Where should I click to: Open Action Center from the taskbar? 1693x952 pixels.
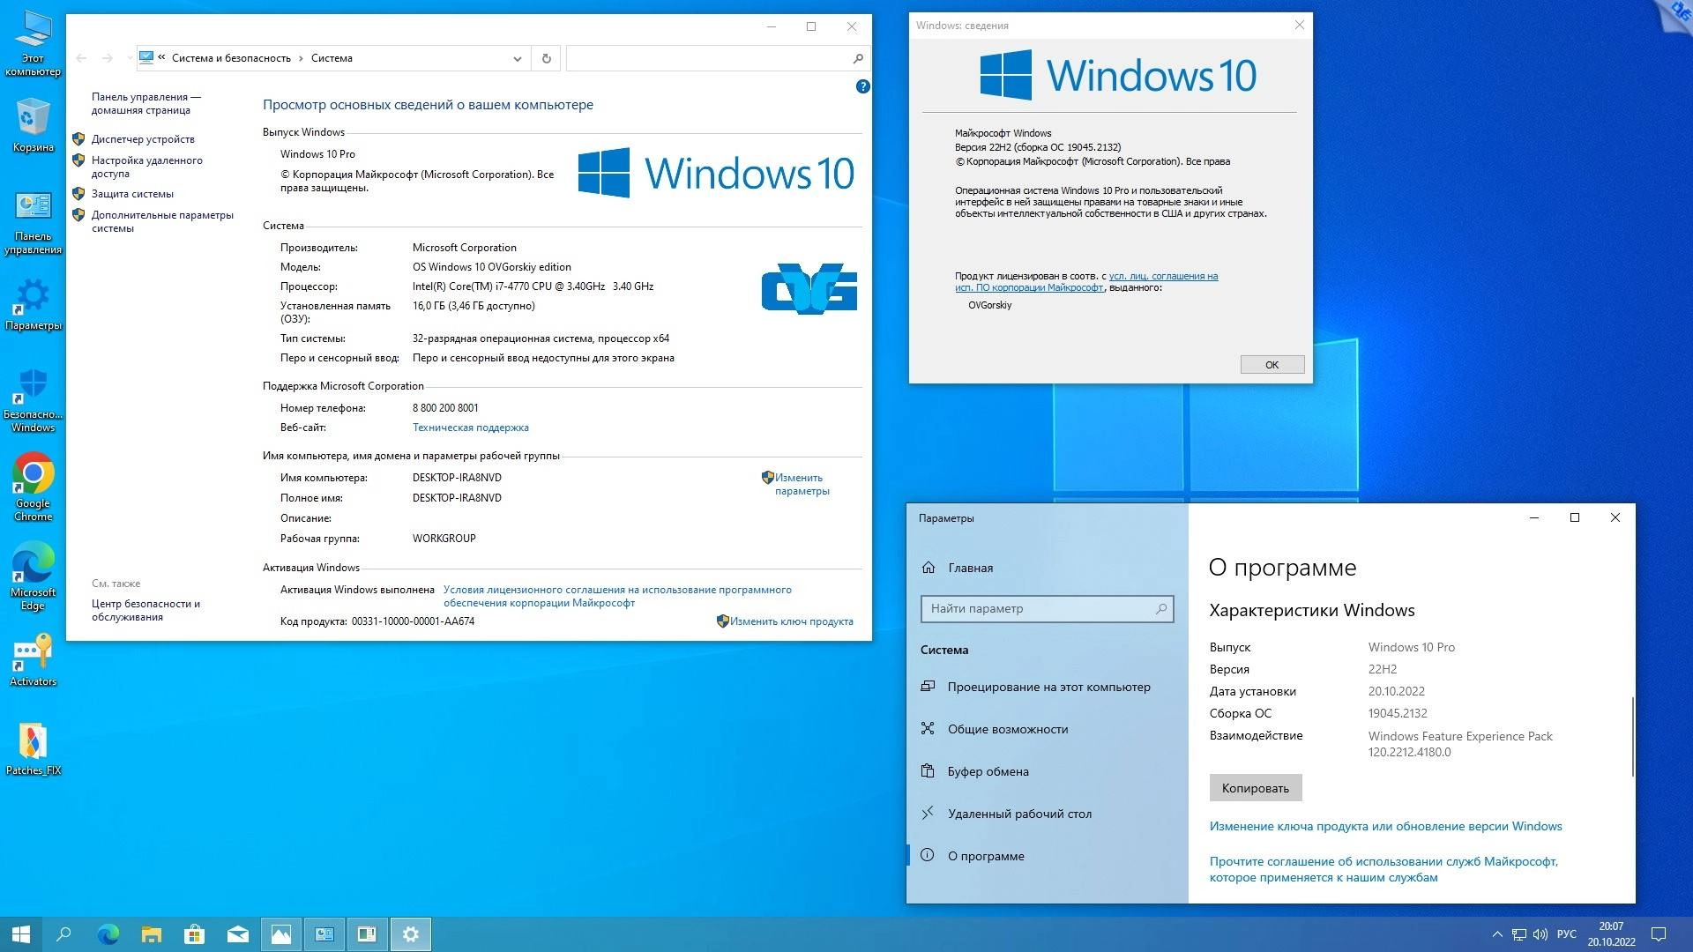(x=1659, y=934)
